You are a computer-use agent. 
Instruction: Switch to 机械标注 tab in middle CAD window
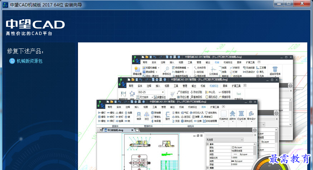point(214,86)
